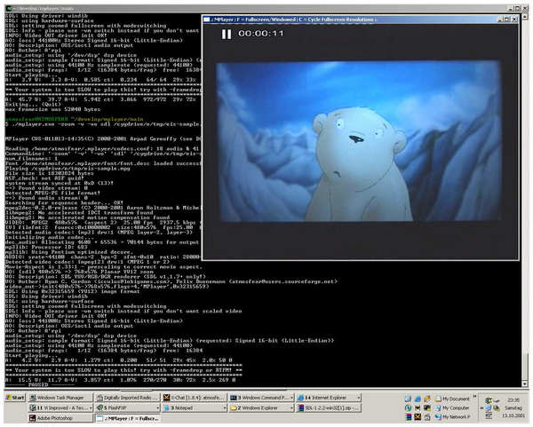
Task: Expand the Windows Command Prompt taskbar group
Action: [291, 398]
